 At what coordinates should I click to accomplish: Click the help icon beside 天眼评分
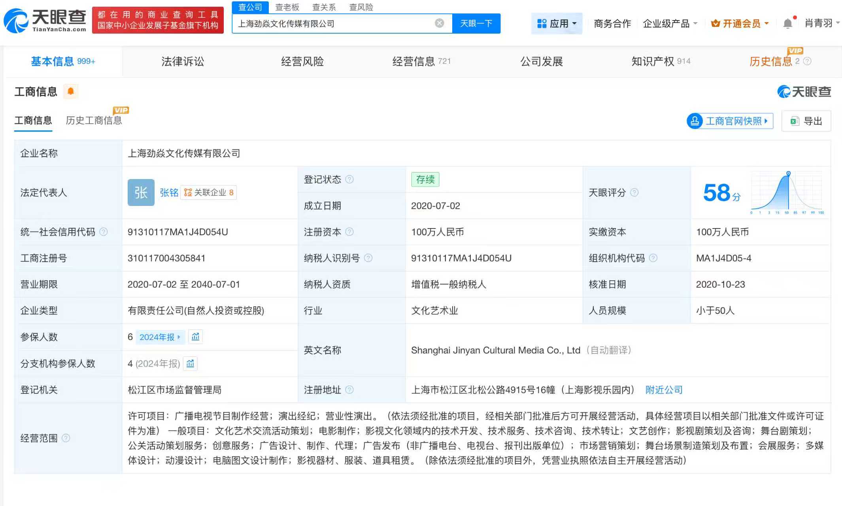click(634, 193)
